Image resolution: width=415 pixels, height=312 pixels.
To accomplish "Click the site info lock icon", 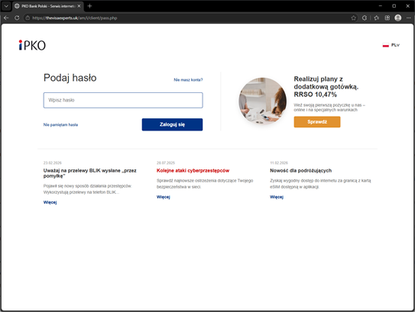I will click(28, 18).
